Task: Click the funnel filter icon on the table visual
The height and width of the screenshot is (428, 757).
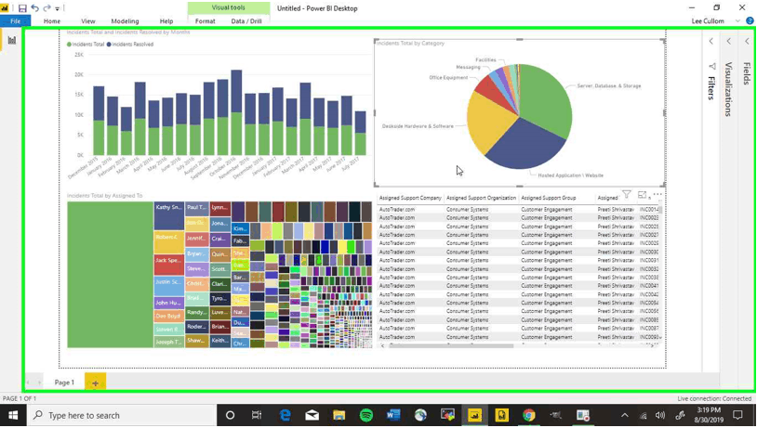Action: click(626, 194)
